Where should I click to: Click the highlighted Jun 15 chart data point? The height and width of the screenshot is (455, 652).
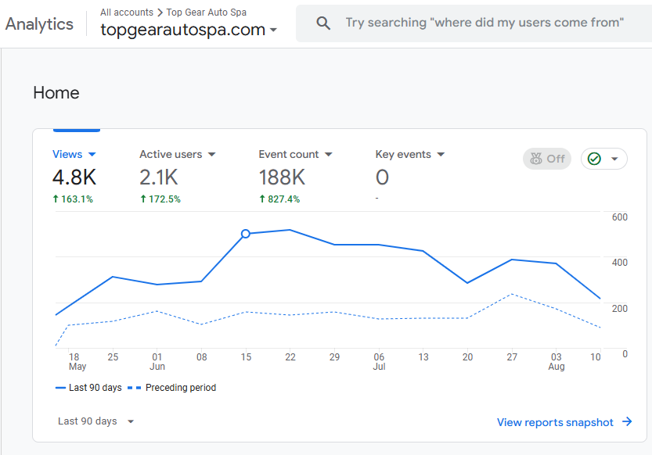click(x=246, y=234)
